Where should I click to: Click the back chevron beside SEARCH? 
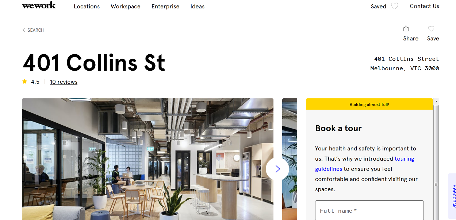point(24,30)
